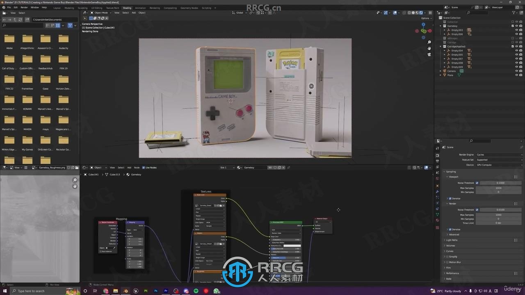Viewport: 525px width, 295px height.
Task: Pin the Gameboy material slot
Action: (x=289, y=168)
